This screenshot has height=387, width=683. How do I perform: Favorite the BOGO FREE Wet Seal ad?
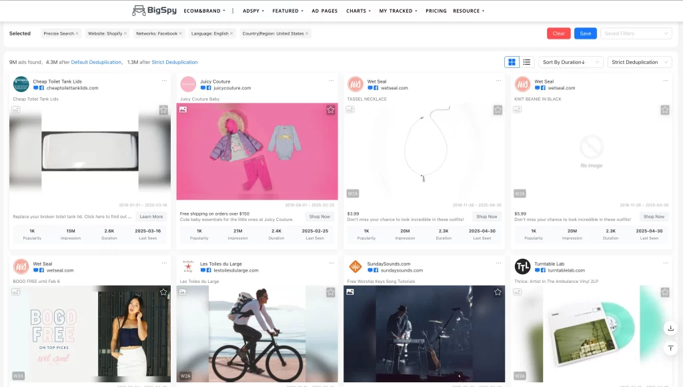pos(163,292)
